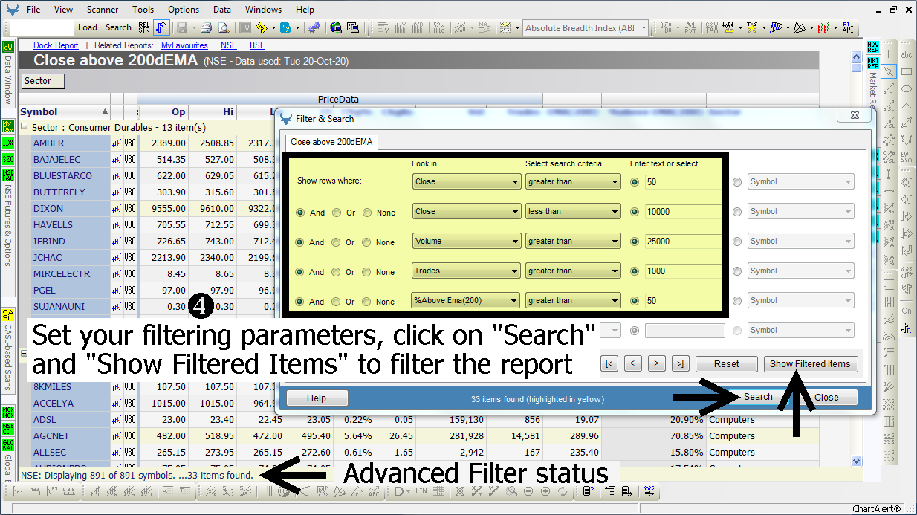This screenshot has height=515, width=917.
Task: Select text-value radio beside 10000 field
Action: coord(635,212)
